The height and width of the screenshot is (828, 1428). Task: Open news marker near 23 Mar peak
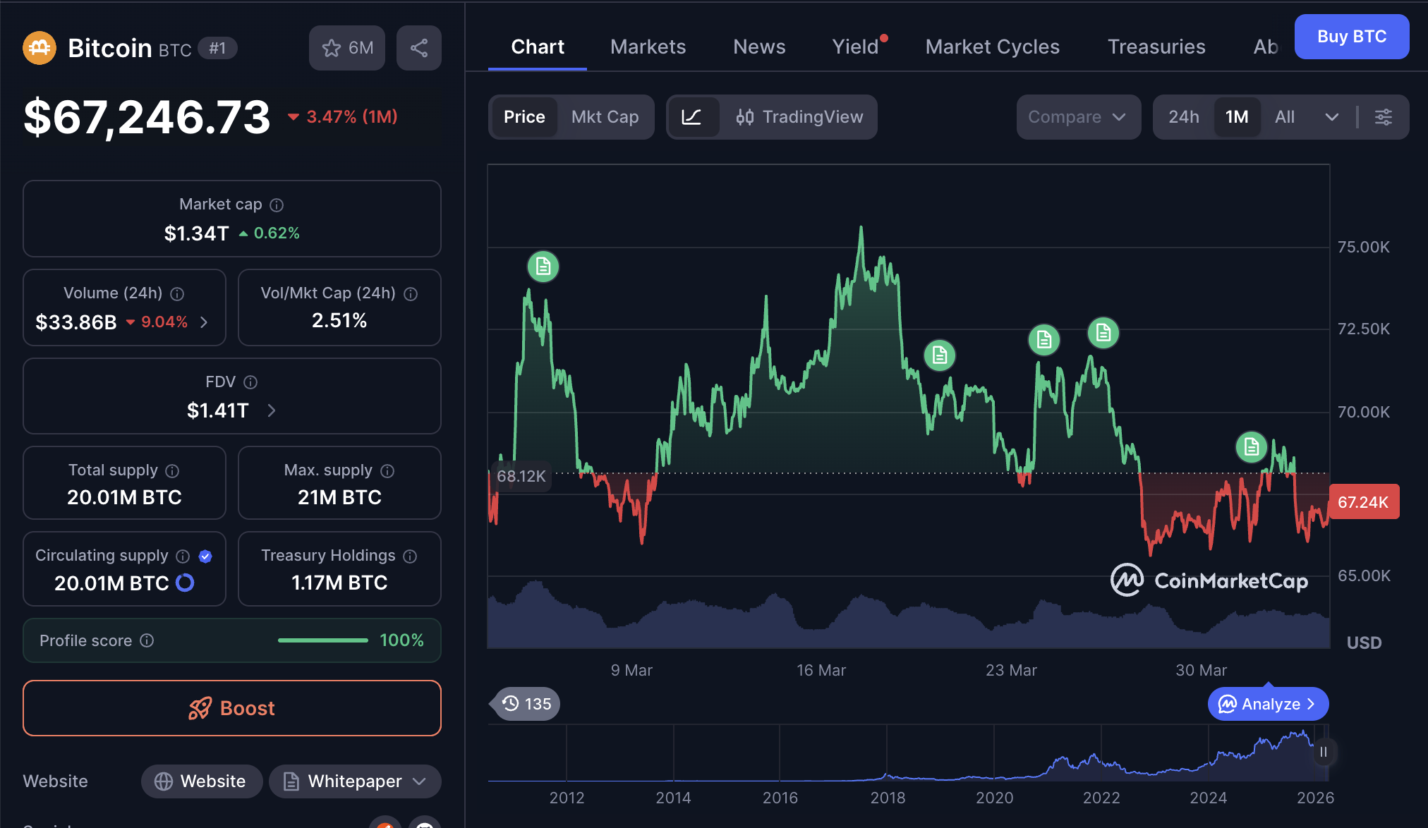pos(1044,340)
